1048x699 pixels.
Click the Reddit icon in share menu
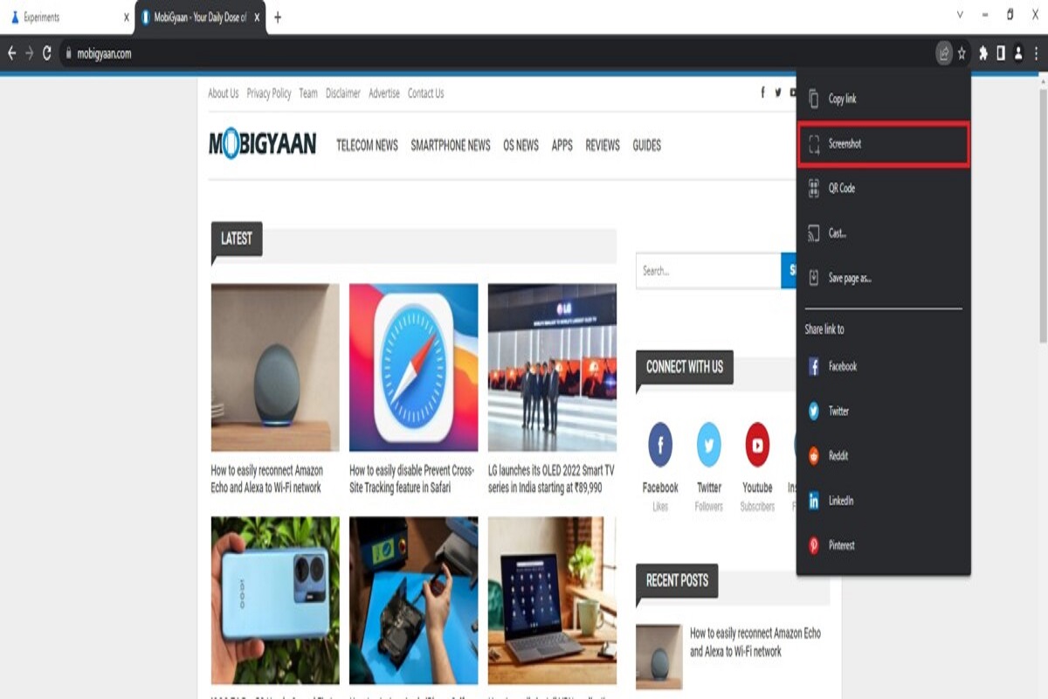click(x=814, y=455)
